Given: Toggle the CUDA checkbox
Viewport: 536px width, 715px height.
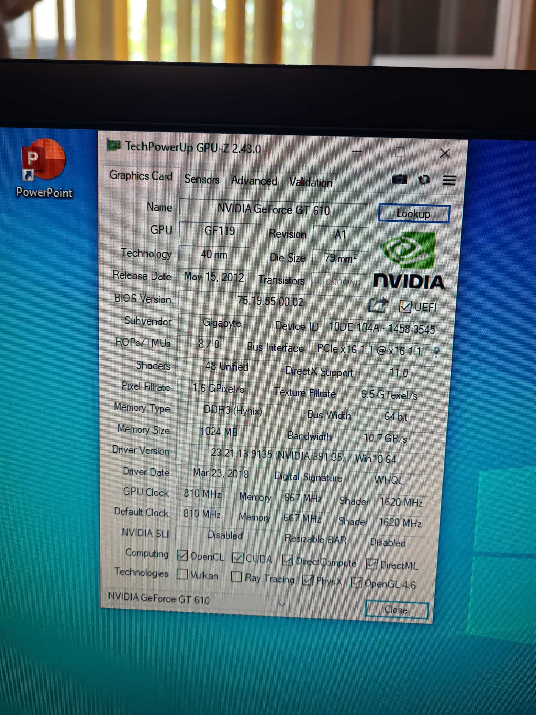Looking at the screenshot, I should [x=238, y=558].
